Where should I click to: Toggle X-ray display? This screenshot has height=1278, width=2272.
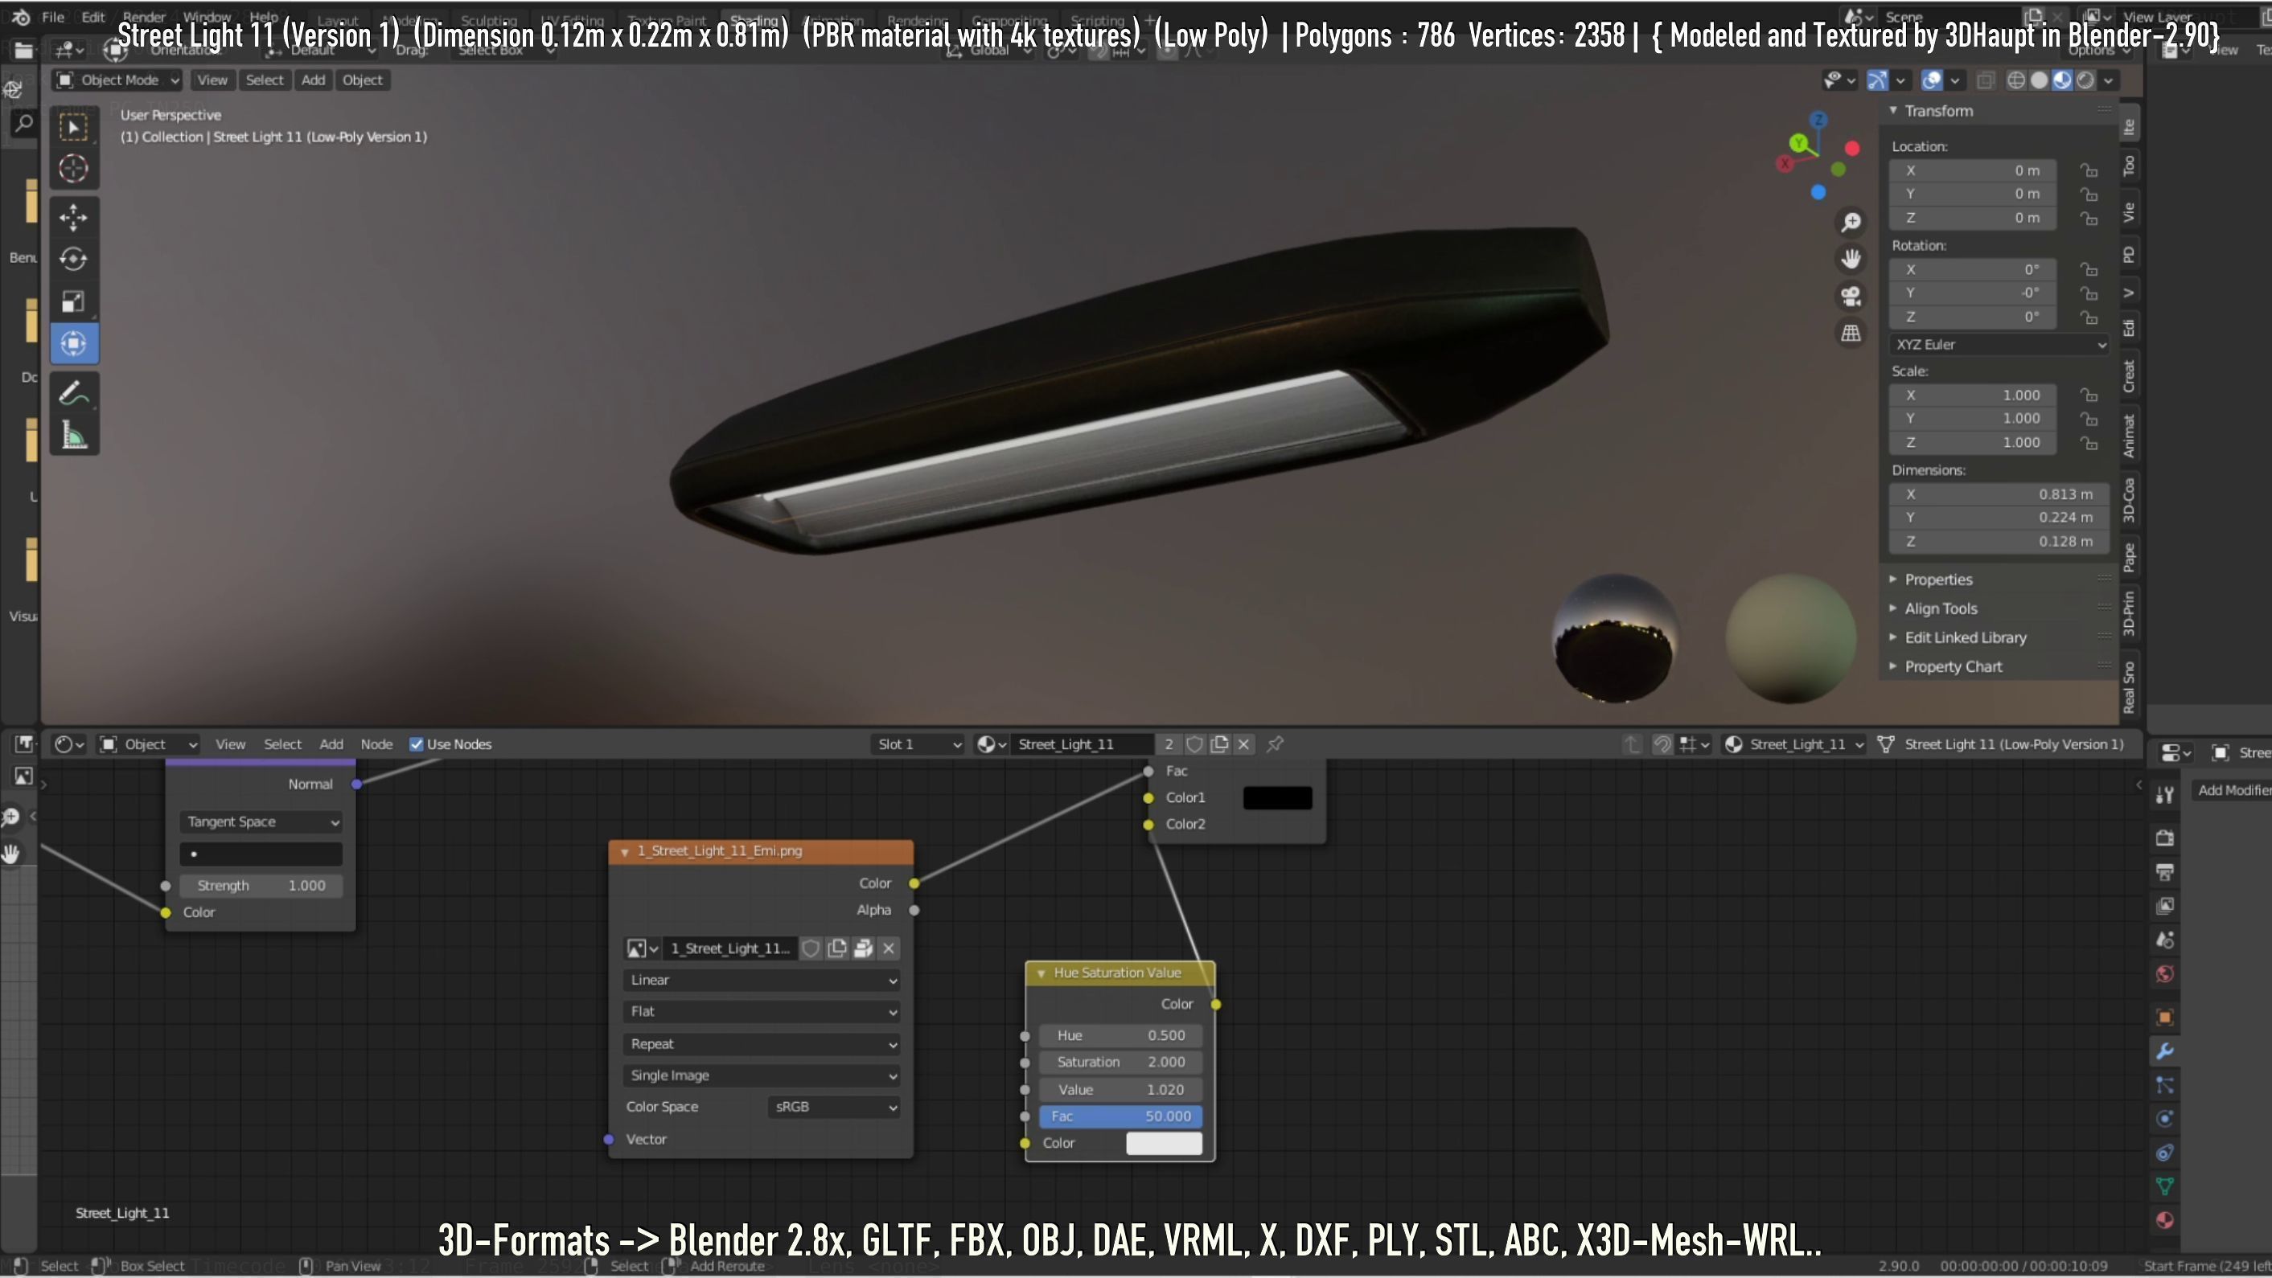(x=1984, y=80)
